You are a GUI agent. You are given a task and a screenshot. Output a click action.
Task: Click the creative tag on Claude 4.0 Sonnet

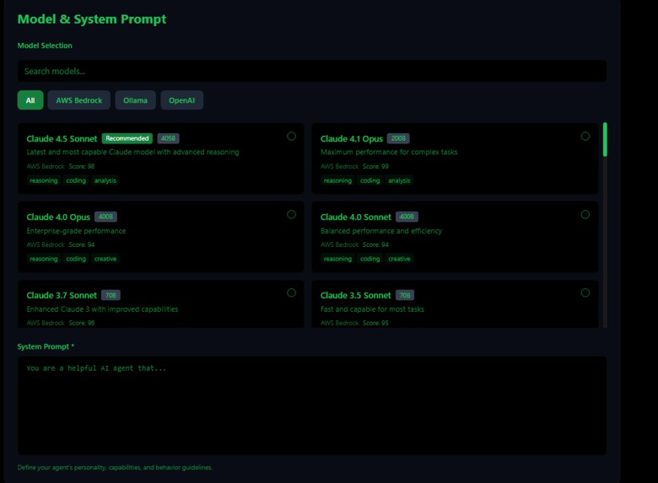click(400, 259)
